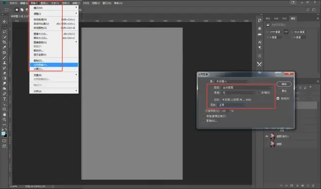Expand the 调整 adjustments submenu
Viewport: 321px width, 189px height.
pos(54,14)
